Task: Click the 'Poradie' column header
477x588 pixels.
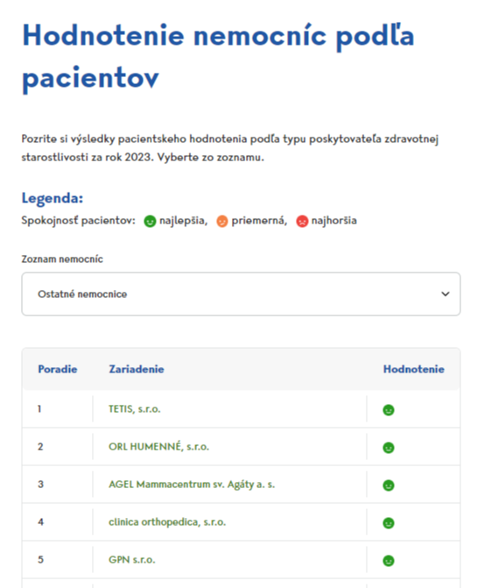Action: click(x=58, y=369)
